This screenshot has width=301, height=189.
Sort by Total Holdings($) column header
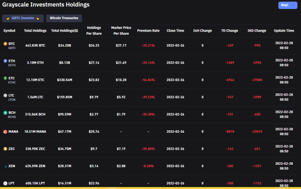(64, 31)
